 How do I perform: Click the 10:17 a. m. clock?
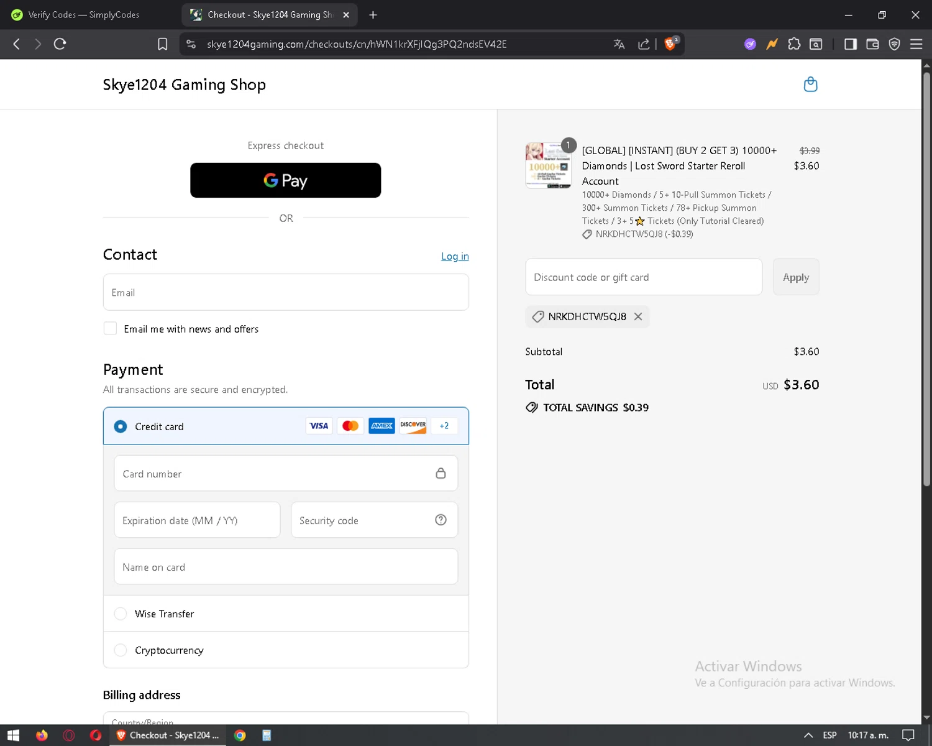pos(868,735)
